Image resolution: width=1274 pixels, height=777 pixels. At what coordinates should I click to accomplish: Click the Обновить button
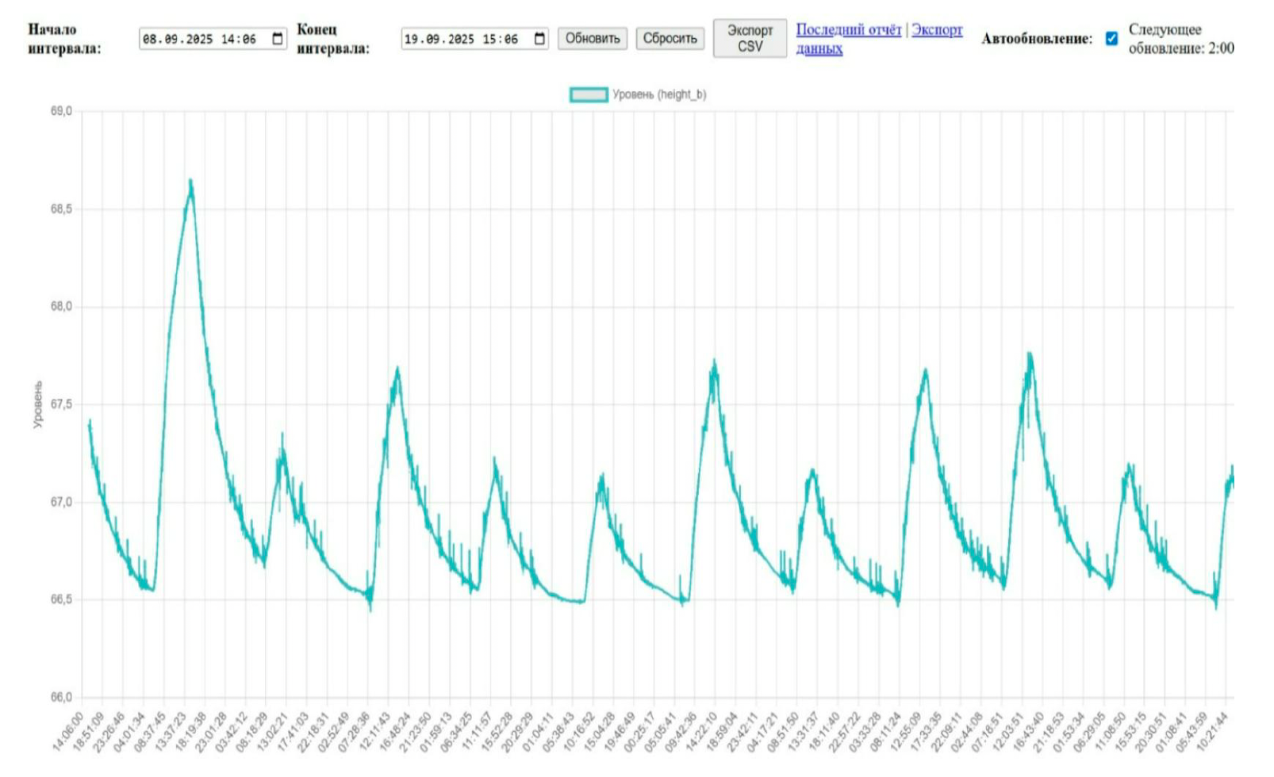coord(592,39)
